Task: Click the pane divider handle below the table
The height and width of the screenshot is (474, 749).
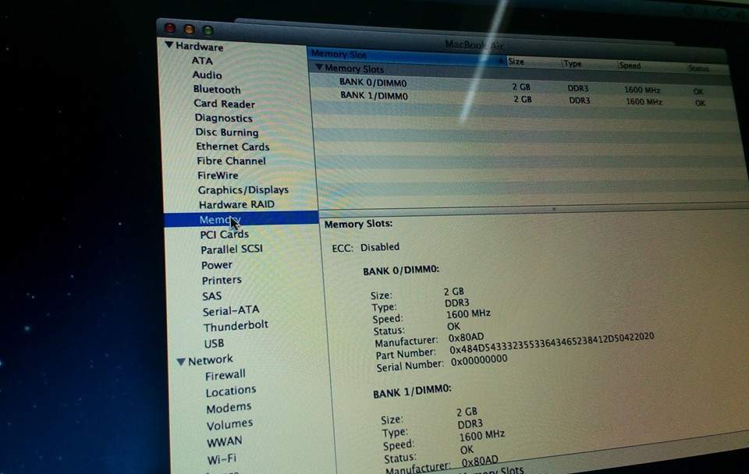Action: (x=554, y=209)
